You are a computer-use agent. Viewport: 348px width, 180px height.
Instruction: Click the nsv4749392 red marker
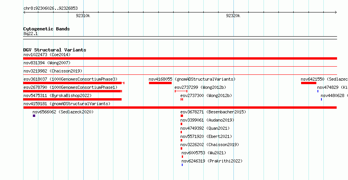pos(181,132)
